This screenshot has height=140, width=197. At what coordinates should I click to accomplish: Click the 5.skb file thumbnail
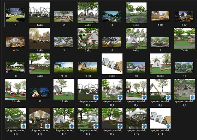[88, 38]
